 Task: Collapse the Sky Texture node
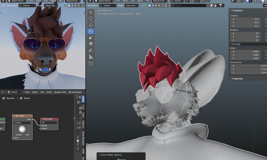[x=14, y=116]
